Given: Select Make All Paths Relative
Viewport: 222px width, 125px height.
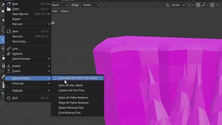Looking at the screenshot, I should 78,98.
